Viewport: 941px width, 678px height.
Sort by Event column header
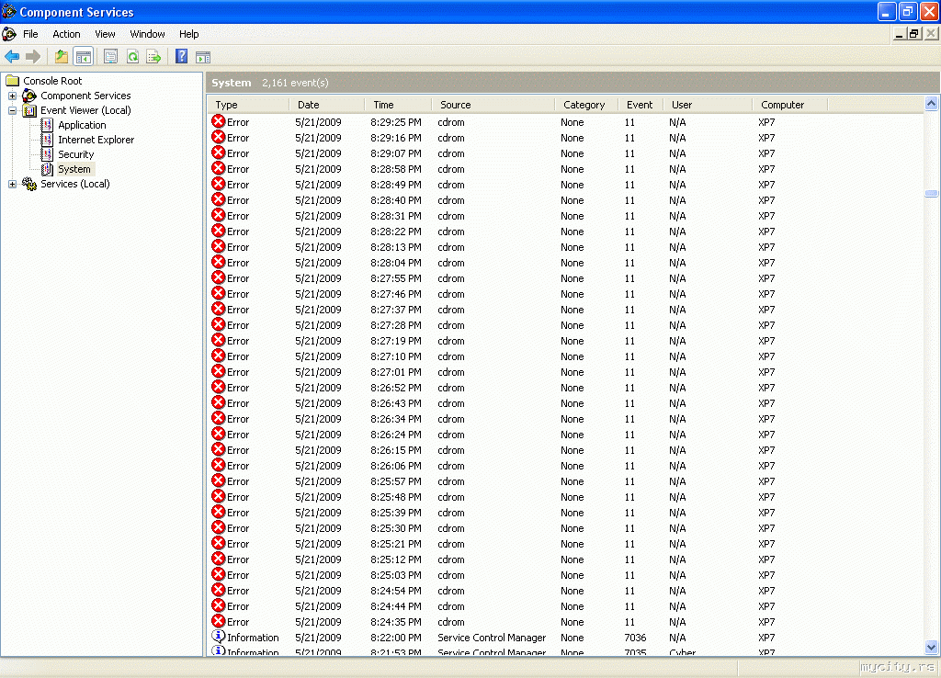[x=641, y=105]
